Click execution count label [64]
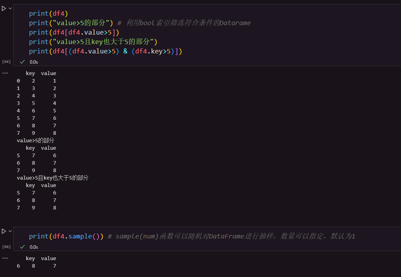 coord(6,62)
